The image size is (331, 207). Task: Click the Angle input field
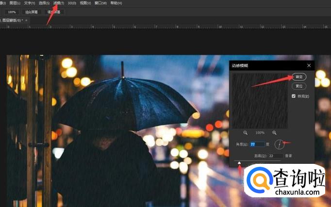[258, 144]
